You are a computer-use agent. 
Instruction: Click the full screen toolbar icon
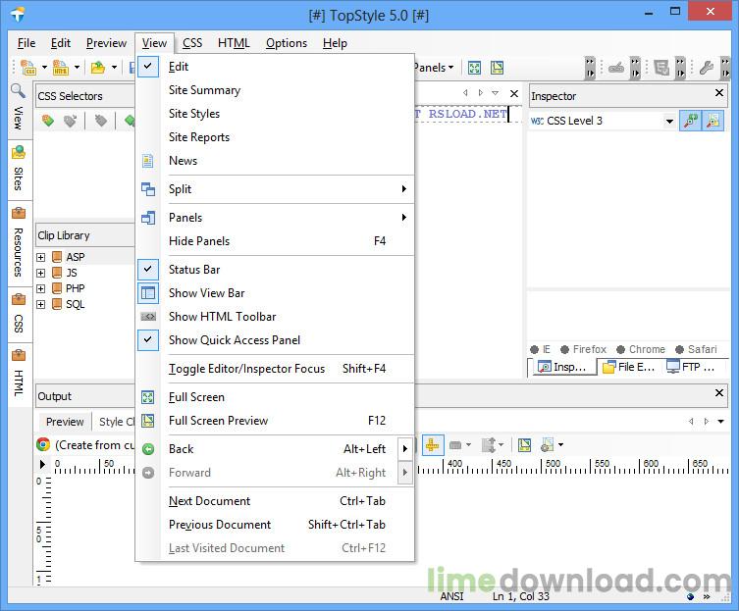(x=475, y=68)
